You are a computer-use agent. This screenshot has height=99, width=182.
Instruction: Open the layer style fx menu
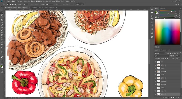[x=166, y=97]
